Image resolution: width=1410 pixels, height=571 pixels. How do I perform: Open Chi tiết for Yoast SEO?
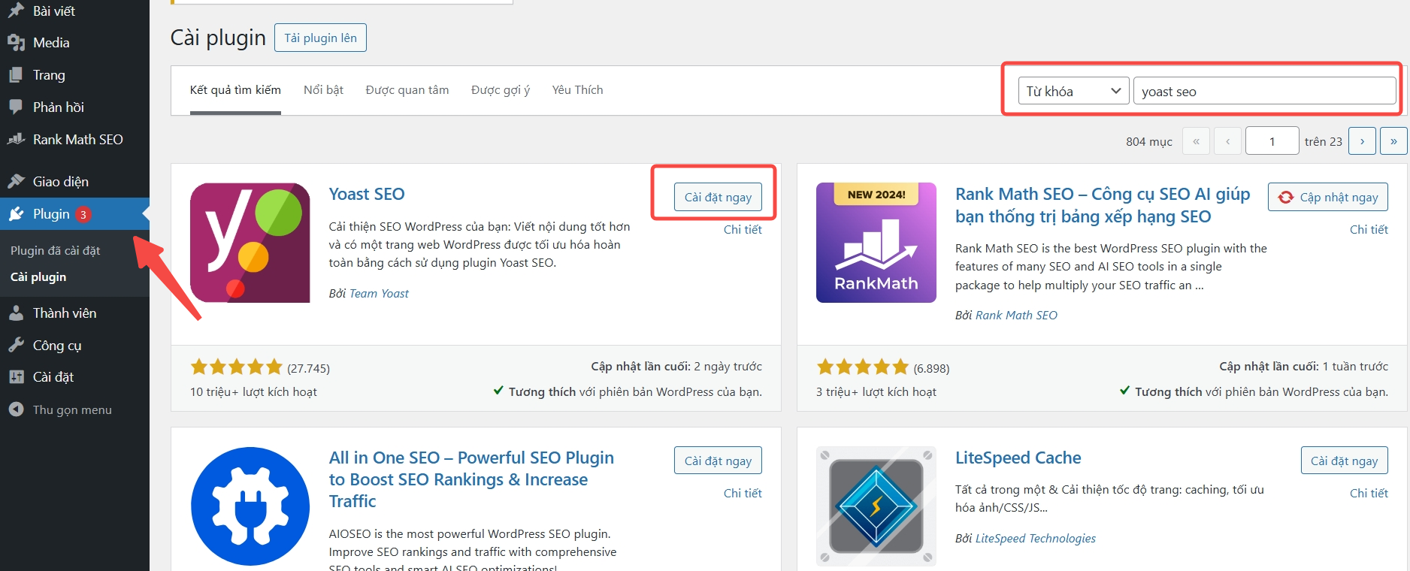pos(743,229)
